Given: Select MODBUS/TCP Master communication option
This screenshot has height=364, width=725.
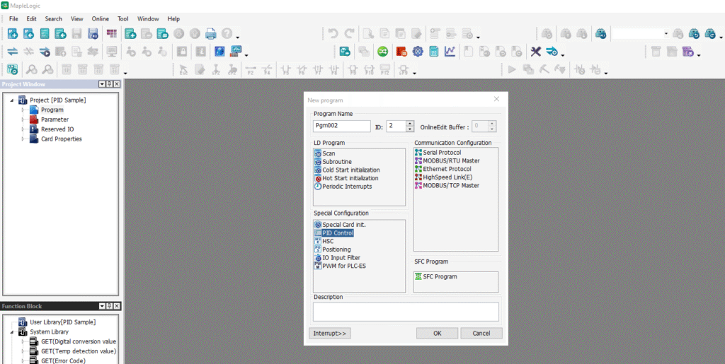Looking at the screenshot, I should (451, 185).
